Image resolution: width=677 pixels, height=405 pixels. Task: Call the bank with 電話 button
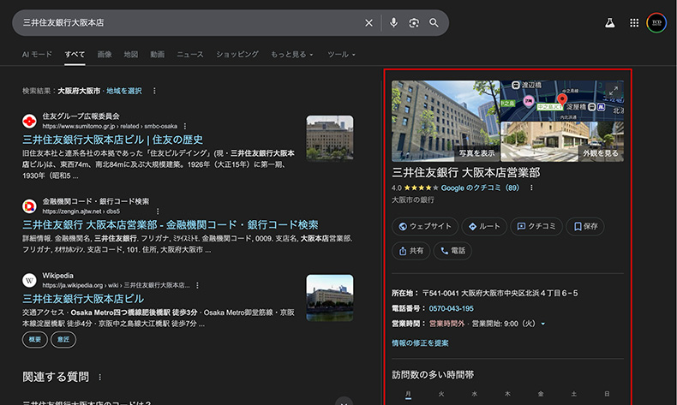click(452, 251)
